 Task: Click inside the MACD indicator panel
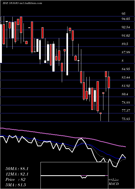point(74,175)
